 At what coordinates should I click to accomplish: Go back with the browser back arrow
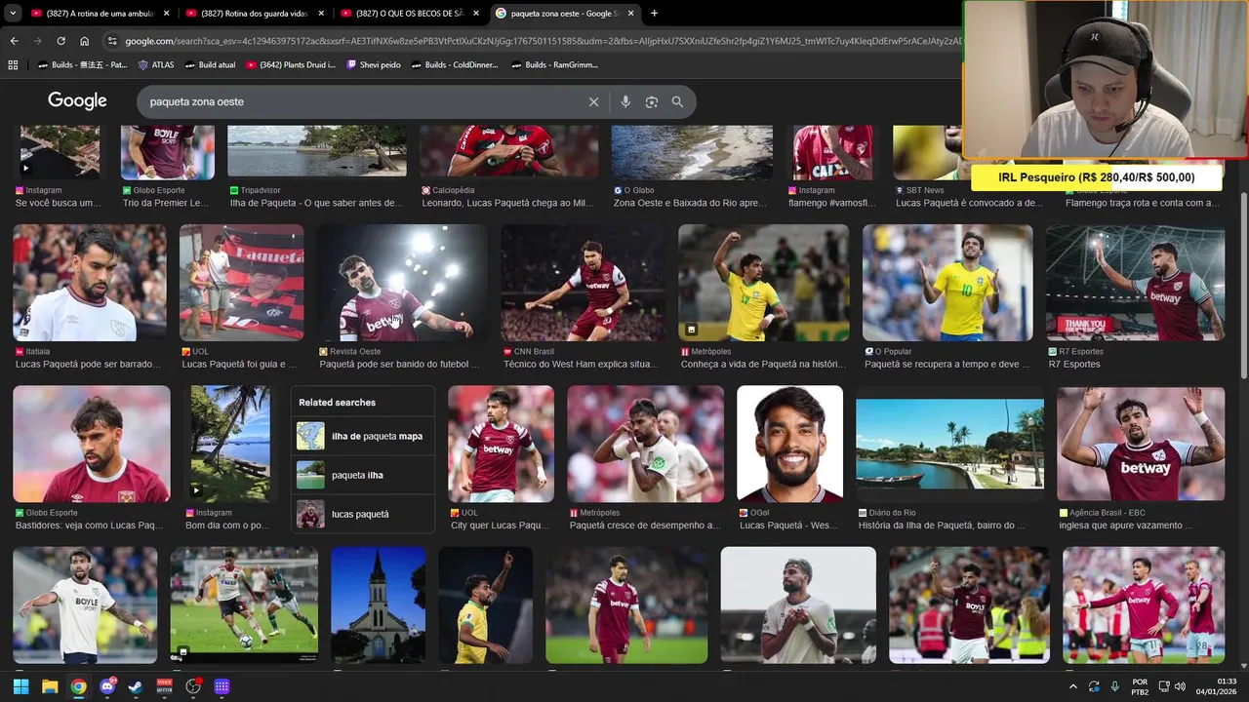click(x=14, y=41)
